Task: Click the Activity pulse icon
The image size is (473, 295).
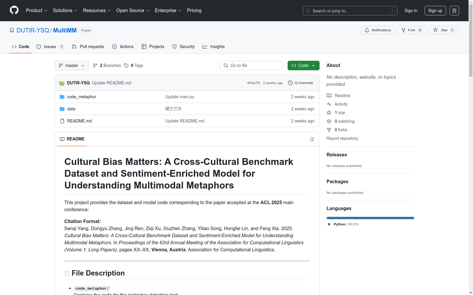Action: [x=329, y=104]
